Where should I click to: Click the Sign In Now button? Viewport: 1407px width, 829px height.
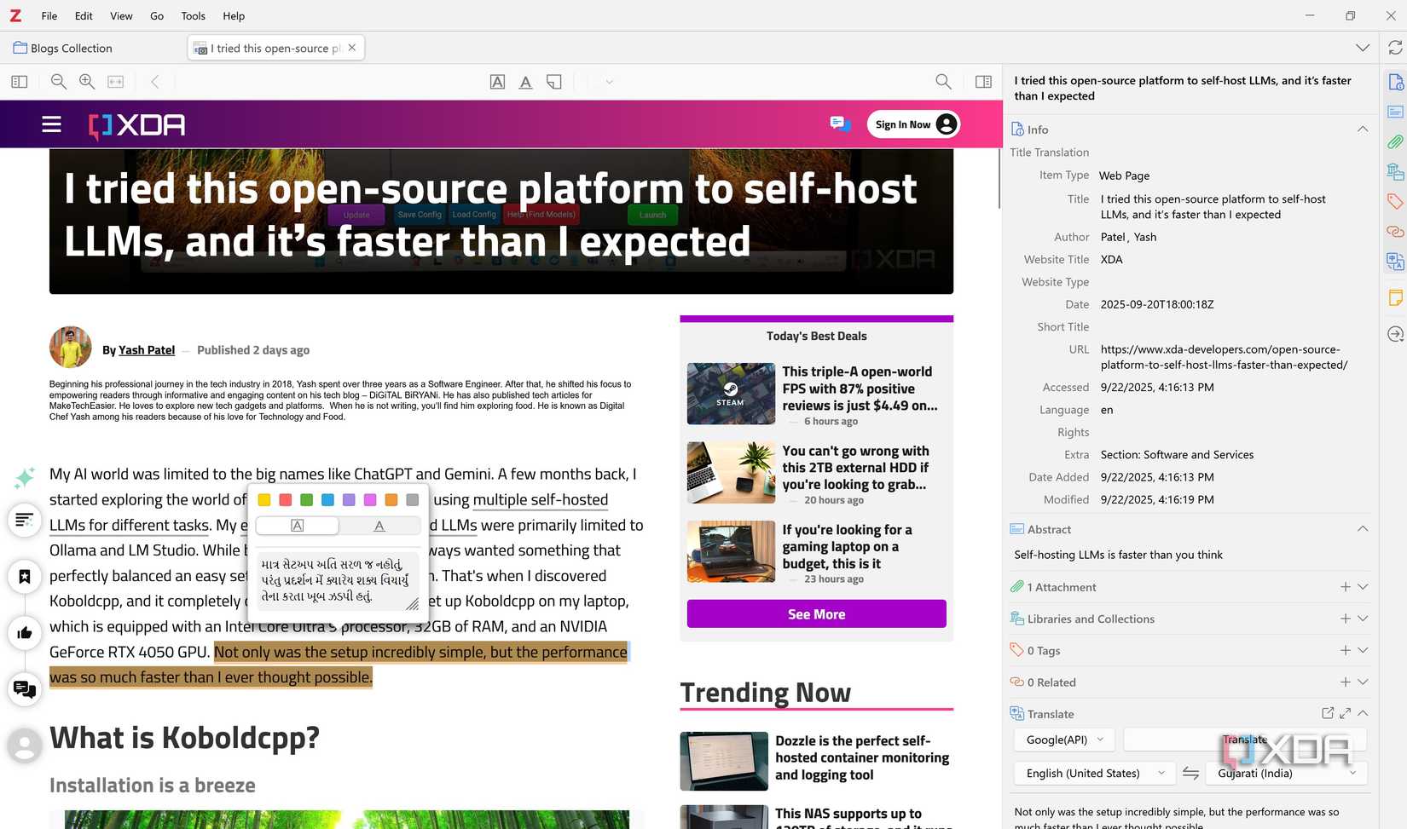(913, 124)
